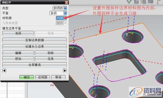Screen dimensions: 163x98
Task: Confirm with the green 确定 button
Action: (x=27, y=77)
